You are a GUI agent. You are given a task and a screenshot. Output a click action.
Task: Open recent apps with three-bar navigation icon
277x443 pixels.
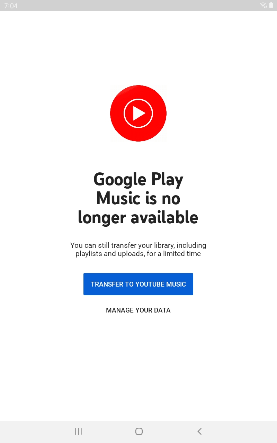tap(79, 431)
